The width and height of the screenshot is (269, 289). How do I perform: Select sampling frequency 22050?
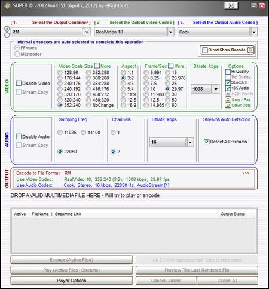[x=60, y=152]
